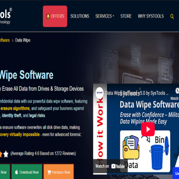The height and width of the screenshot is (179, 179).
Task: Click the magnifier search icon in navbar
Action: pyautogui.click(x=172, y=16)
